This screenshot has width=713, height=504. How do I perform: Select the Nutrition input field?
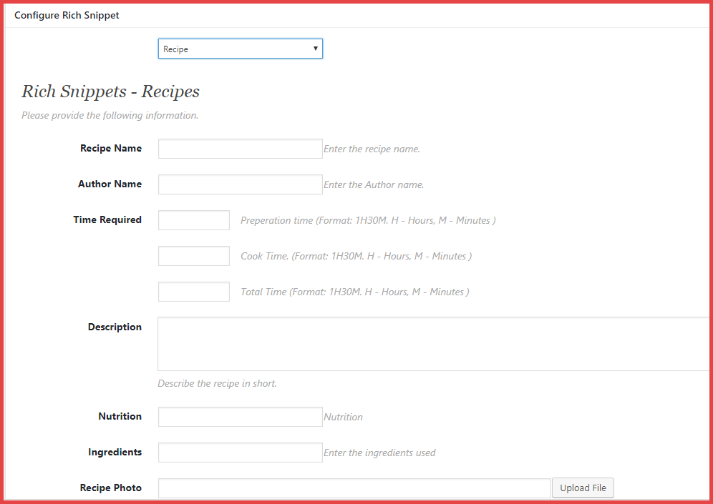240,417
